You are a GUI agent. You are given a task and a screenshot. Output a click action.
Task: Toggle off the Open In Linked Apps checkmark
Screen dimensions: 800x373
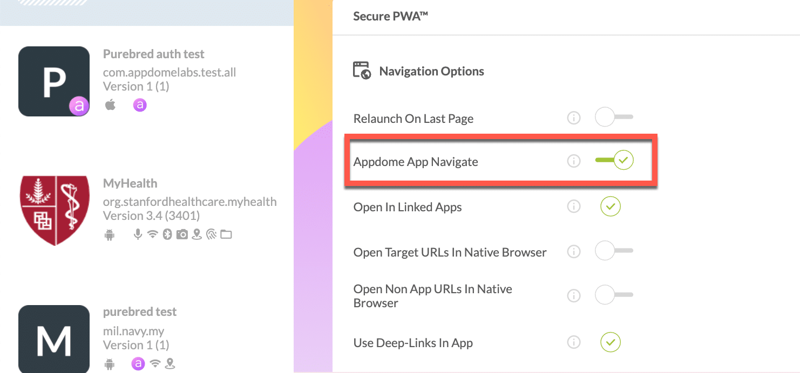tap(610, 206)
